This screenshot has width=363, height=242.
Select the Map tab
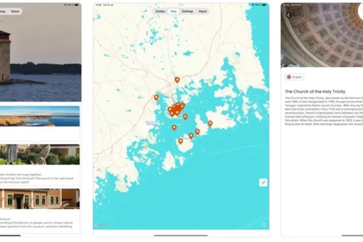click(174, 11)
